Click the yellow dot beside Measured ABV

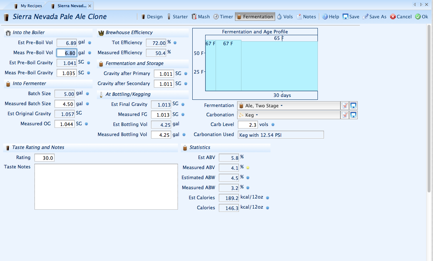click(x=248, y=168)
